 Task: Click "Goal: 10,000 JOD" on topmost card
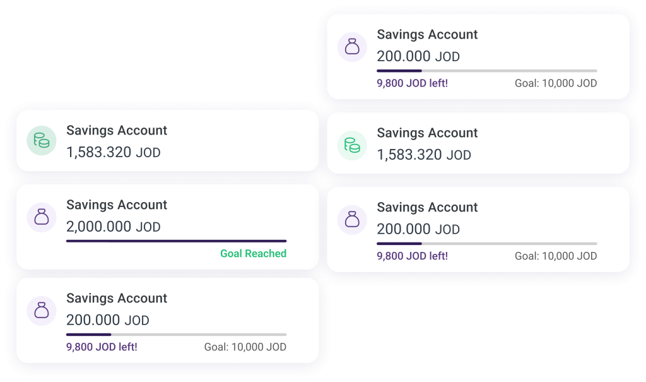point(555,83)
